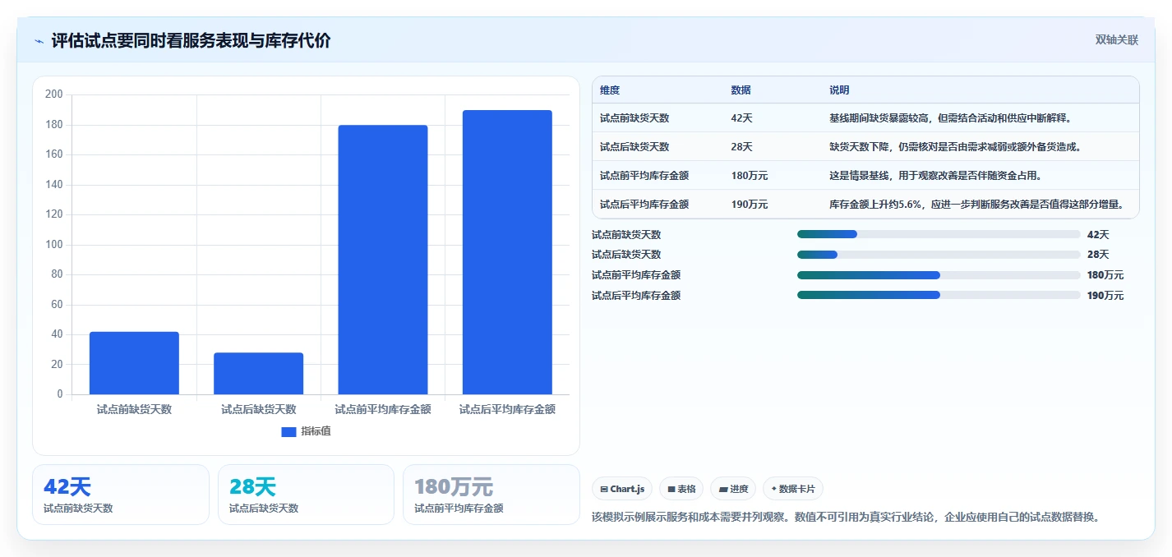Viewport: 1172px width, 557px height.
Task: Click the 试点前缺货天数 progress bar
Action: click(x=939, y=234)
